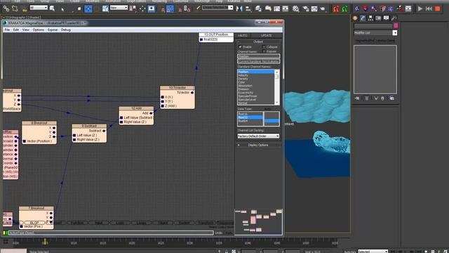Open the Named Selection Sets dropdown
449x253 pixels.
(x=217, y=8)
